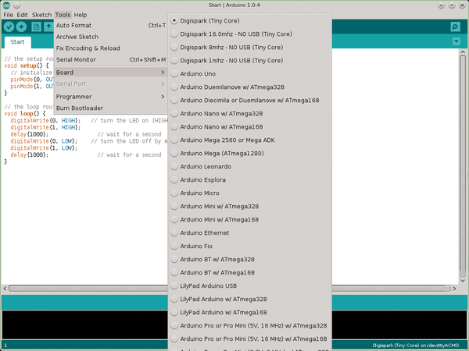This screenshot has height=351, width=469.
Task: Choose Arduino Duemilanove w/ ATmega328
Action: [250, 87]
